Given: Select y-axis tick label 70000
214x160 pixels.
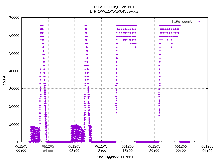Looking at the screenshot, I should 14,18.
